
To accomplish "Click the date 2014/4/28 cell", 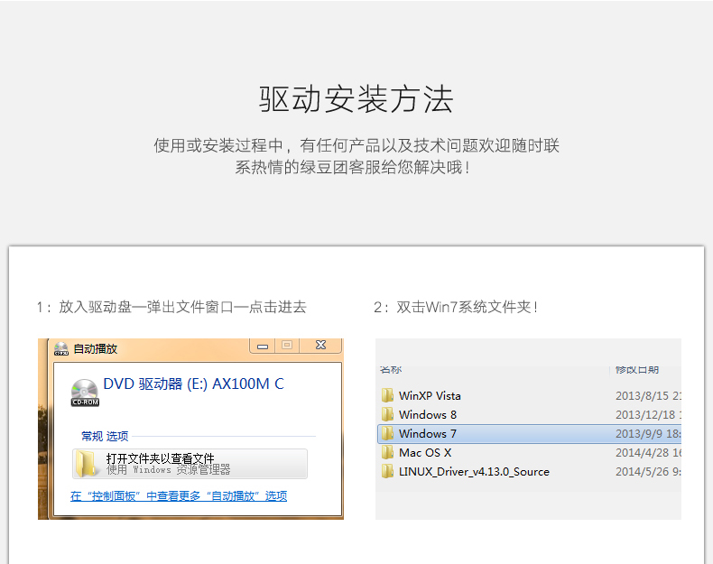I will 648,453.
